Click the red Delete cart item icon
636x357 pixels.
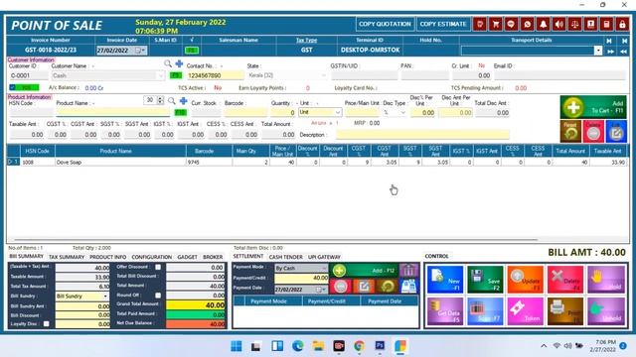tap(593, 131)
